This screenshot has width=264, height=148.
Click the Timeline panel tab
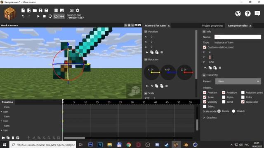[7, 102]
